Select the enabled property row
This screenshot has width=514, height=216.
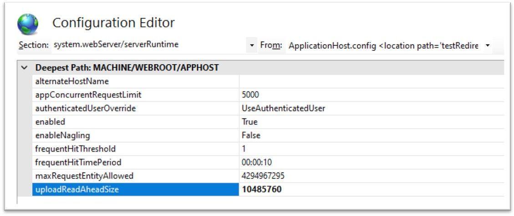pos(50,122)
